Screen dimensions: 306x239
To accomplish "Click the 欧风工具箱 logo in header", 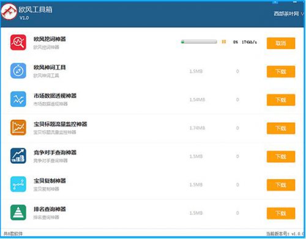I will (x=9, y=12).
